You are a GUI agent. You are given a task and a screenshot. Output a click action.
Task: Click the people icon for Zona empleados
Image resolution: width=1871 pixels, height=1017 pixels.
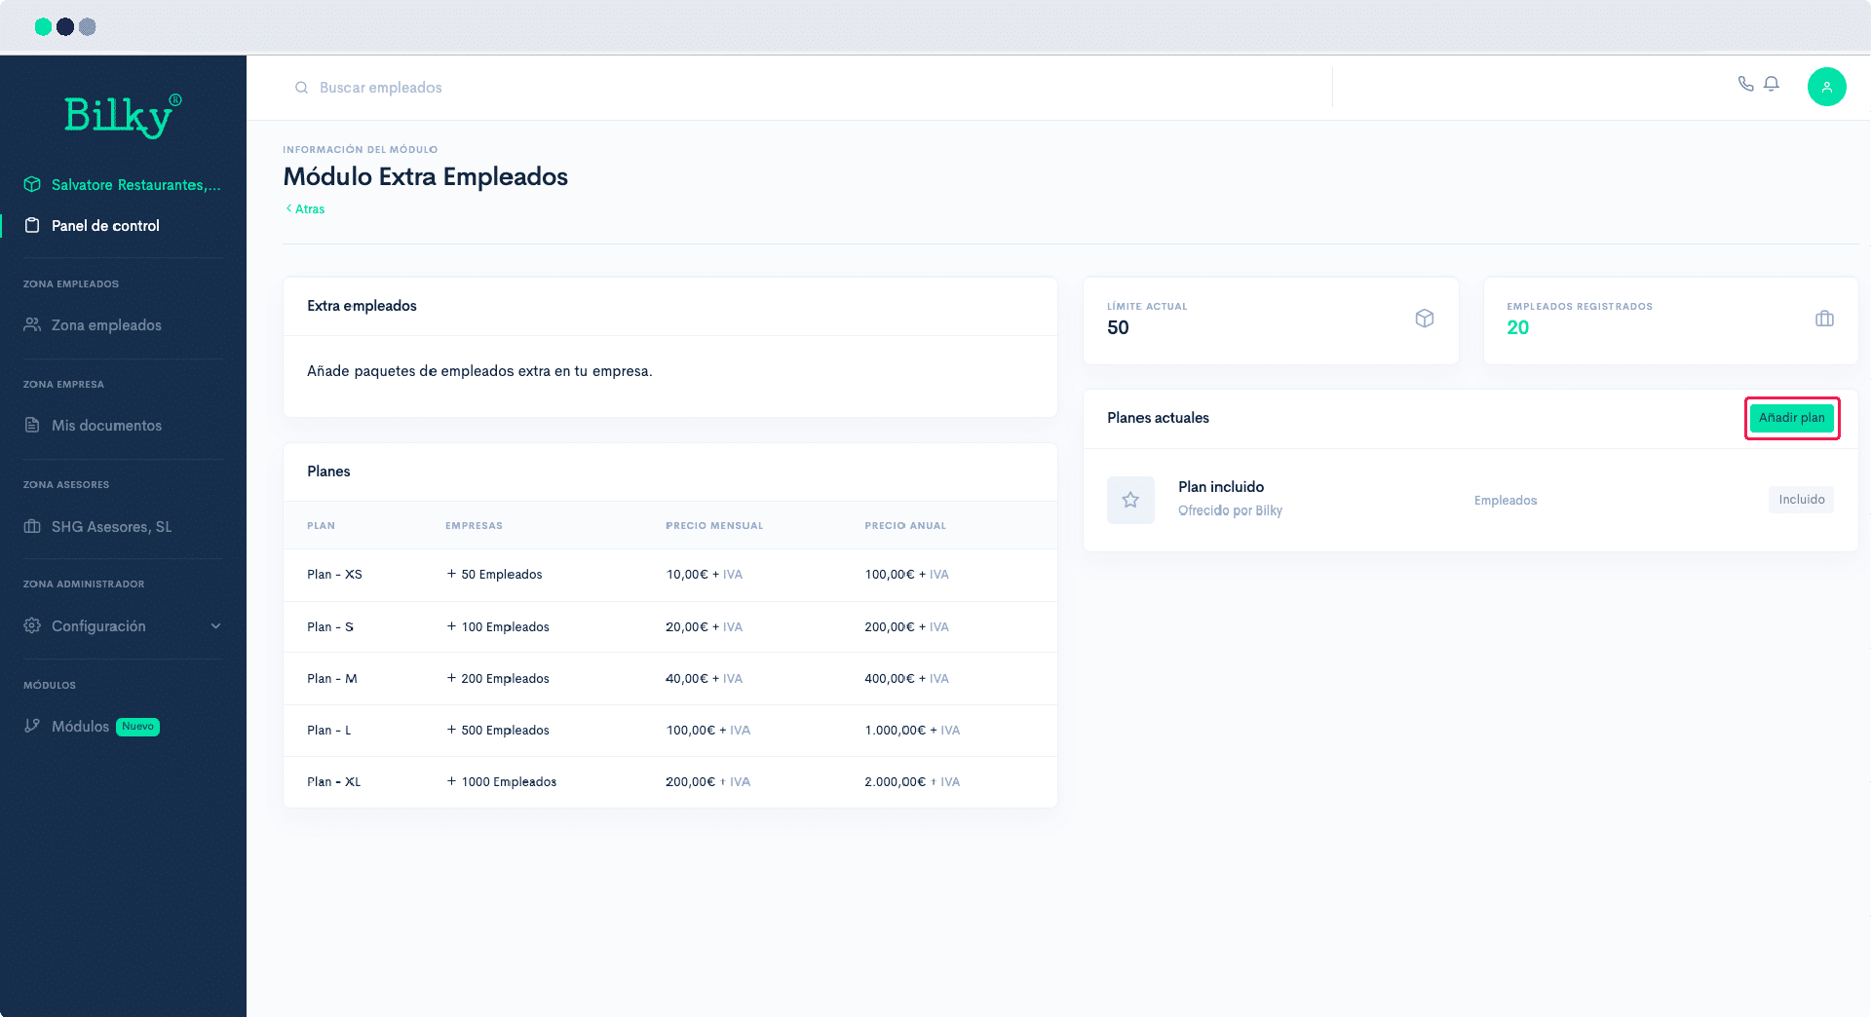(x=32, y=324)
